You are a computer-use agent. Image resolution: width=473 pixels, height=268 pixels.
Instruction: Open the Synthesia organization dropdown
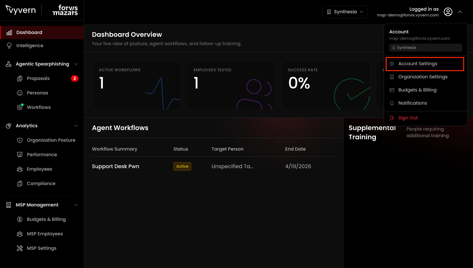345,12
